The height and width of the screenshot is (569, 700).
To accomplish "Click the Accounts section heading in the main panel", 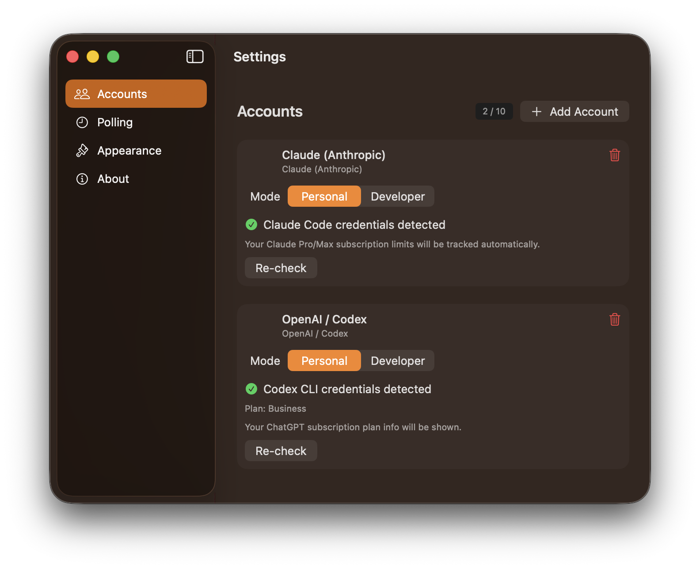I will coord(270,111).
